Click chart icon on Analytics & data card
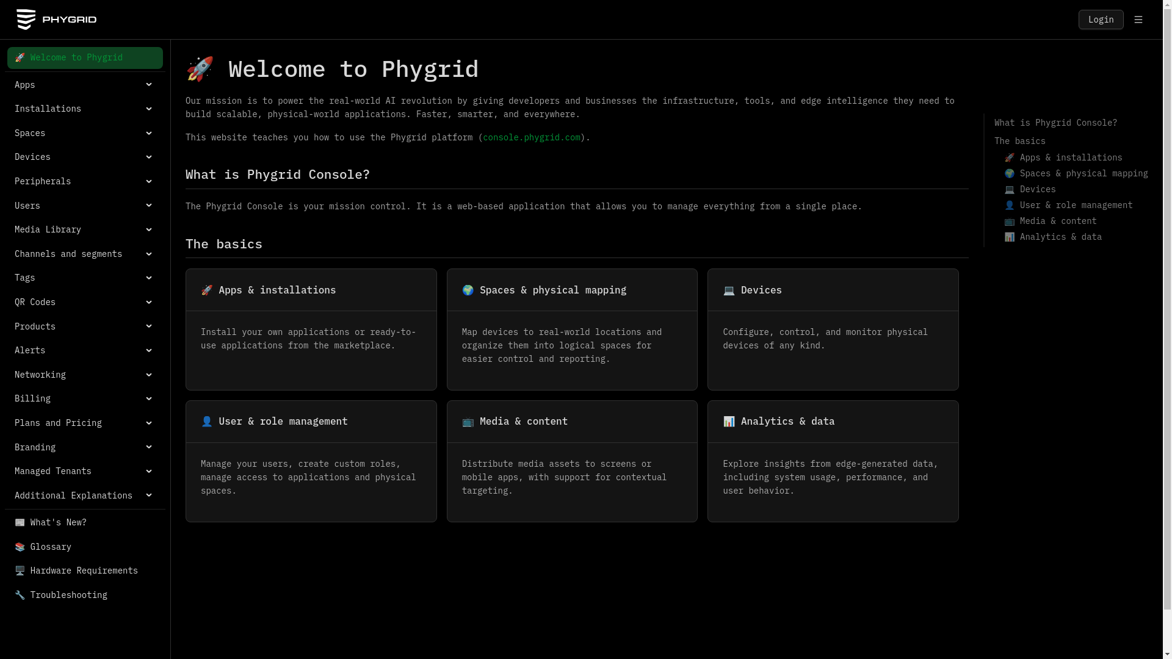 pos(729,422)
